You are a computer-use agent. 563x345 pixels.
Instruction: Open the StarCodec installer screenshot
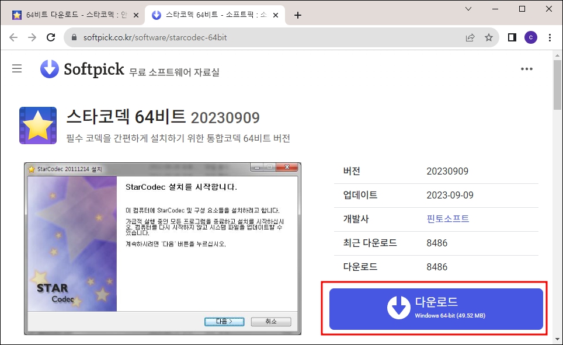click(x=163, y=249)
